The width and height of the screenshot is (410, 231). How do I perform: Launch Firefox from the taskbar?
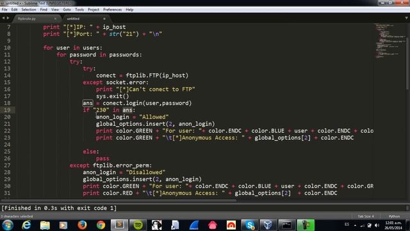click(82, 225)
